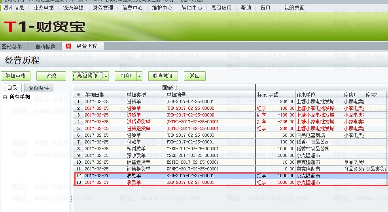The height and width of the screenshot is (212, 388).
Task: Click document number XSTHD-2017-02-25-00001
Action: tap(193, 162)
